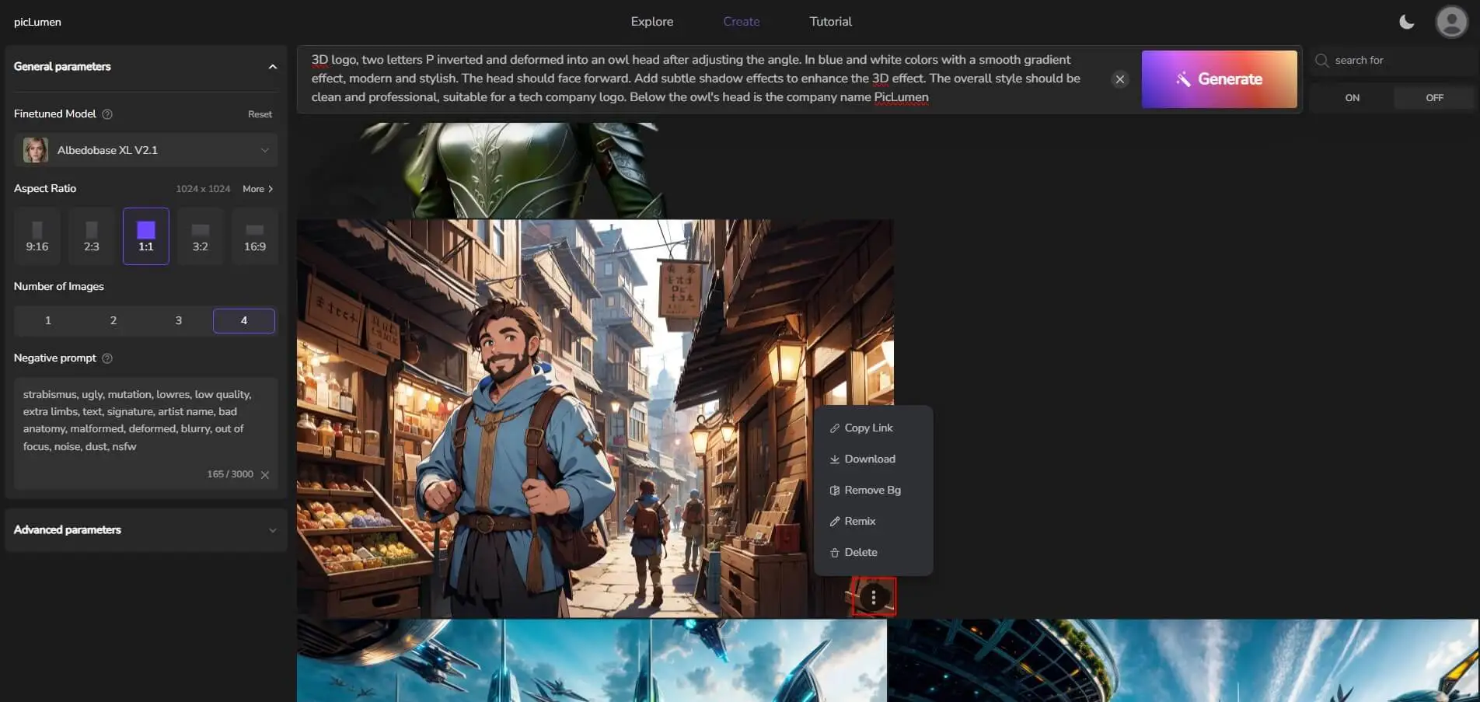Screen dimensions: 1480x702
Task: Click the search magnifier icon
Action: (x=1321, y=61)
